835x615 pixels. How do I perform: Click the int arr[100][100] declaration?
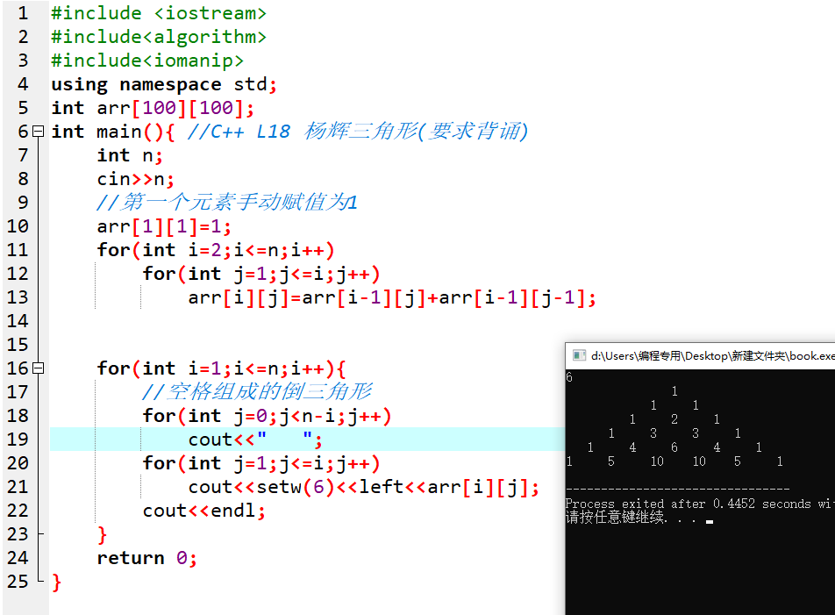tap(153, 108)
